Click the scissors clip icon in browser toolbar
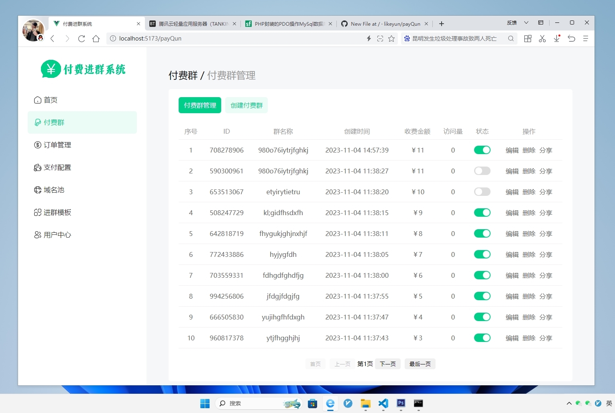Viewport: 615px width, 413px height. (x=542, y=39)
